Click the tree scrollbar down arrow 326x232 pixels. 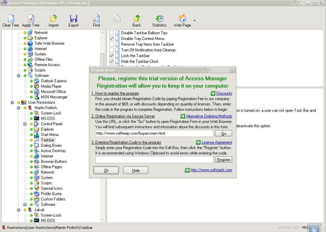(102, 220)
